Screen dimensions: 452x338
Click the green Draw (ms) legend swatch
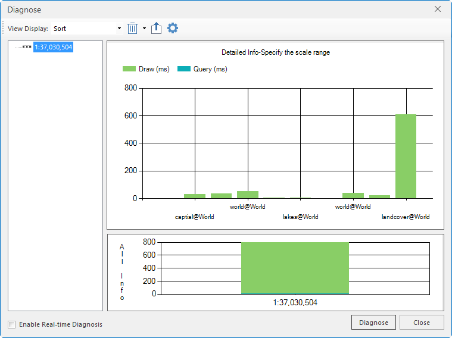pyautogui.click(x=129, y=69)
